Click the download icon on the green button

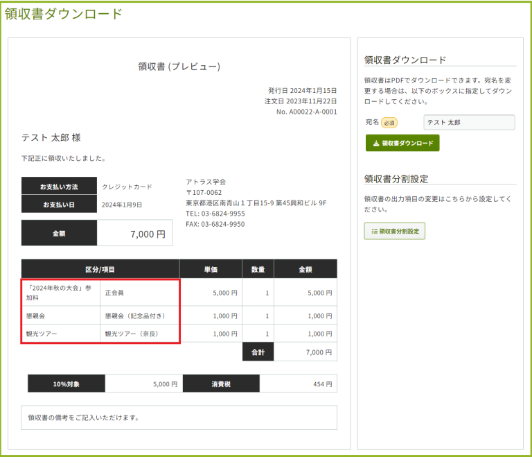pos(376,144)
